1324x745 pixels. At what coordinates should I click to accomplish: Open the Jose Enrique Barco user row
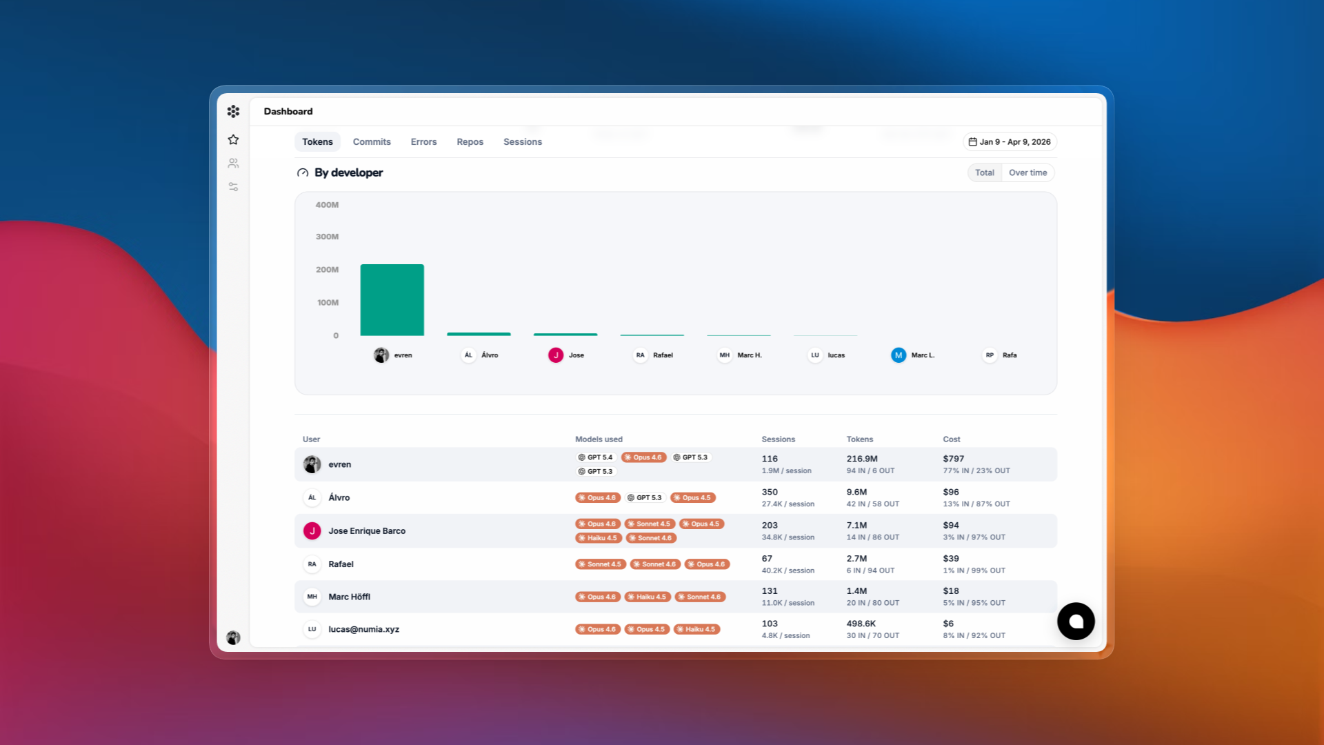(x=367, y=530)
